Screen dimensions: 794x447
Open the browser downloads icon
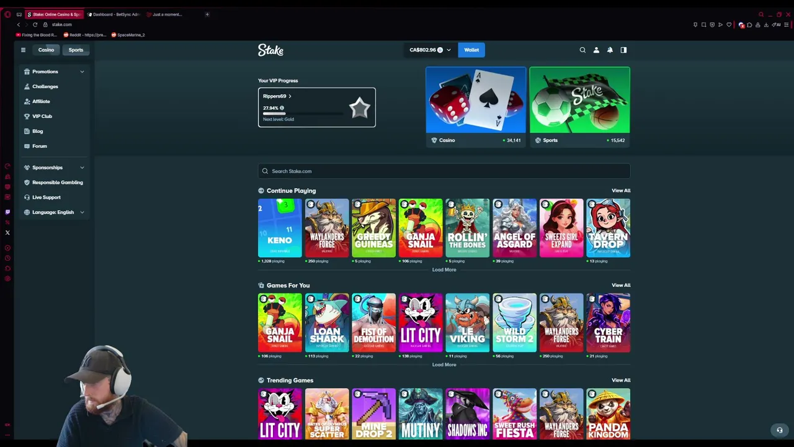coord(766,25)
